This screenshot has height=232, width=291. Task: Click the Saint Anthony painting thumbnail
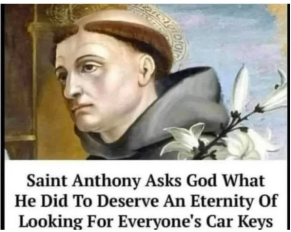tap(145, 81)
